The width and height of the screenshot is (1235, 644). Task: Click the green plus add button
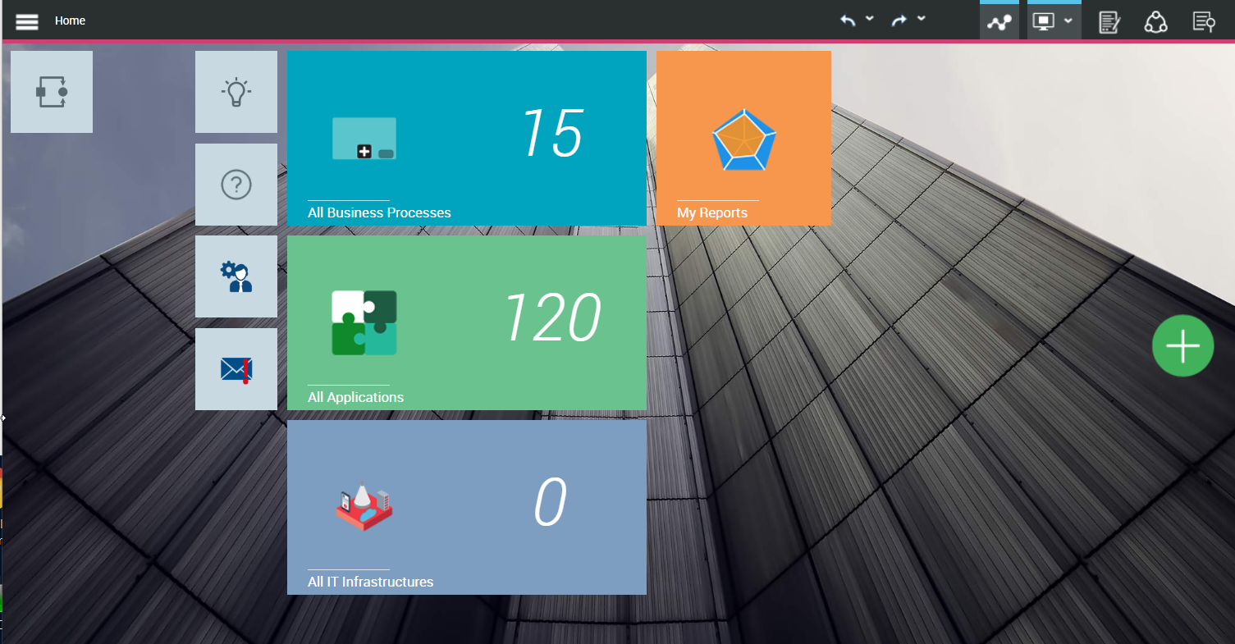[x=1182, y=346]
